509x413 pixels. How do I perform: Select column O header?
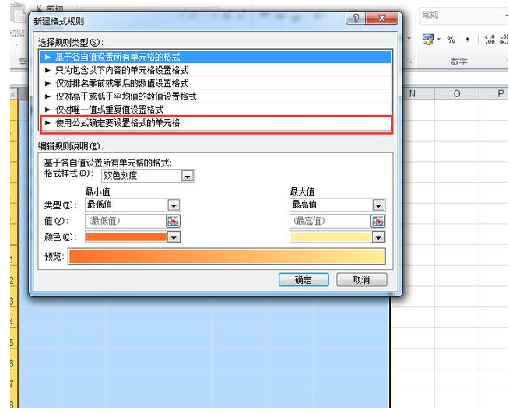pyautogui.click(x=457, y=94)
